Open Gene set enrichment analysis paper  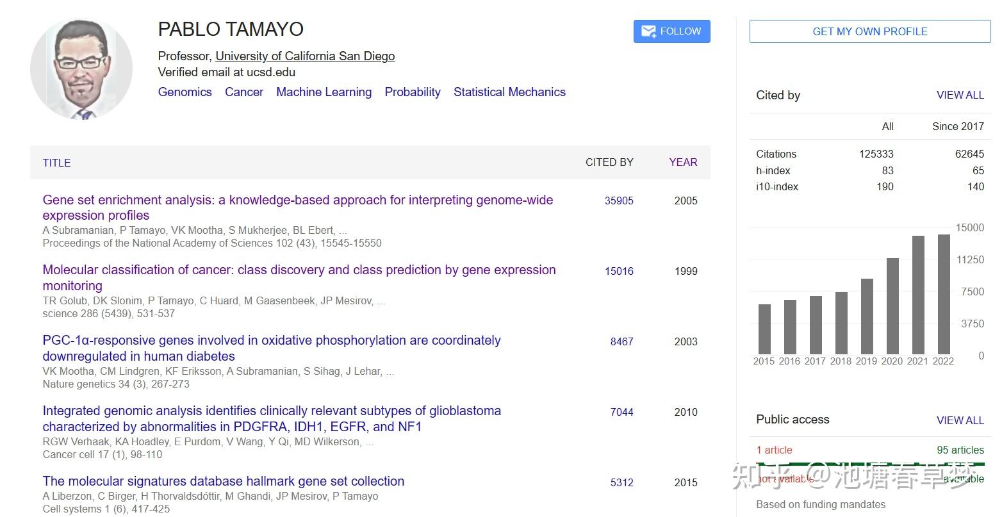tap(297, 201)
